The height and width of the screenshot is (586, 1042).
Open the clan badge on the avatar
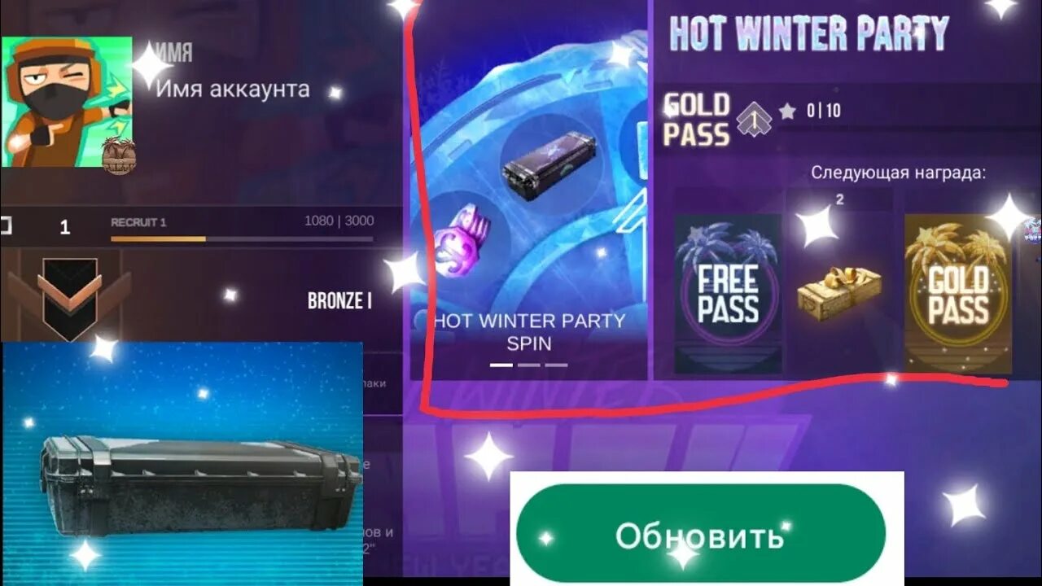tap(118, 155)
